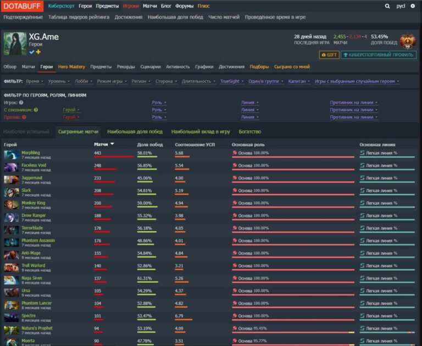
Task: Sort by Матчи column header
Action: click(x=104, y=144)
